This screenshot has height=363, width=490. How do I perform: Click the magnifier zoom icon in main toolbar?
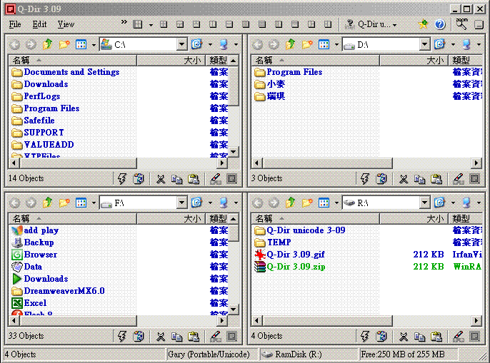click(x=461, y=24)
